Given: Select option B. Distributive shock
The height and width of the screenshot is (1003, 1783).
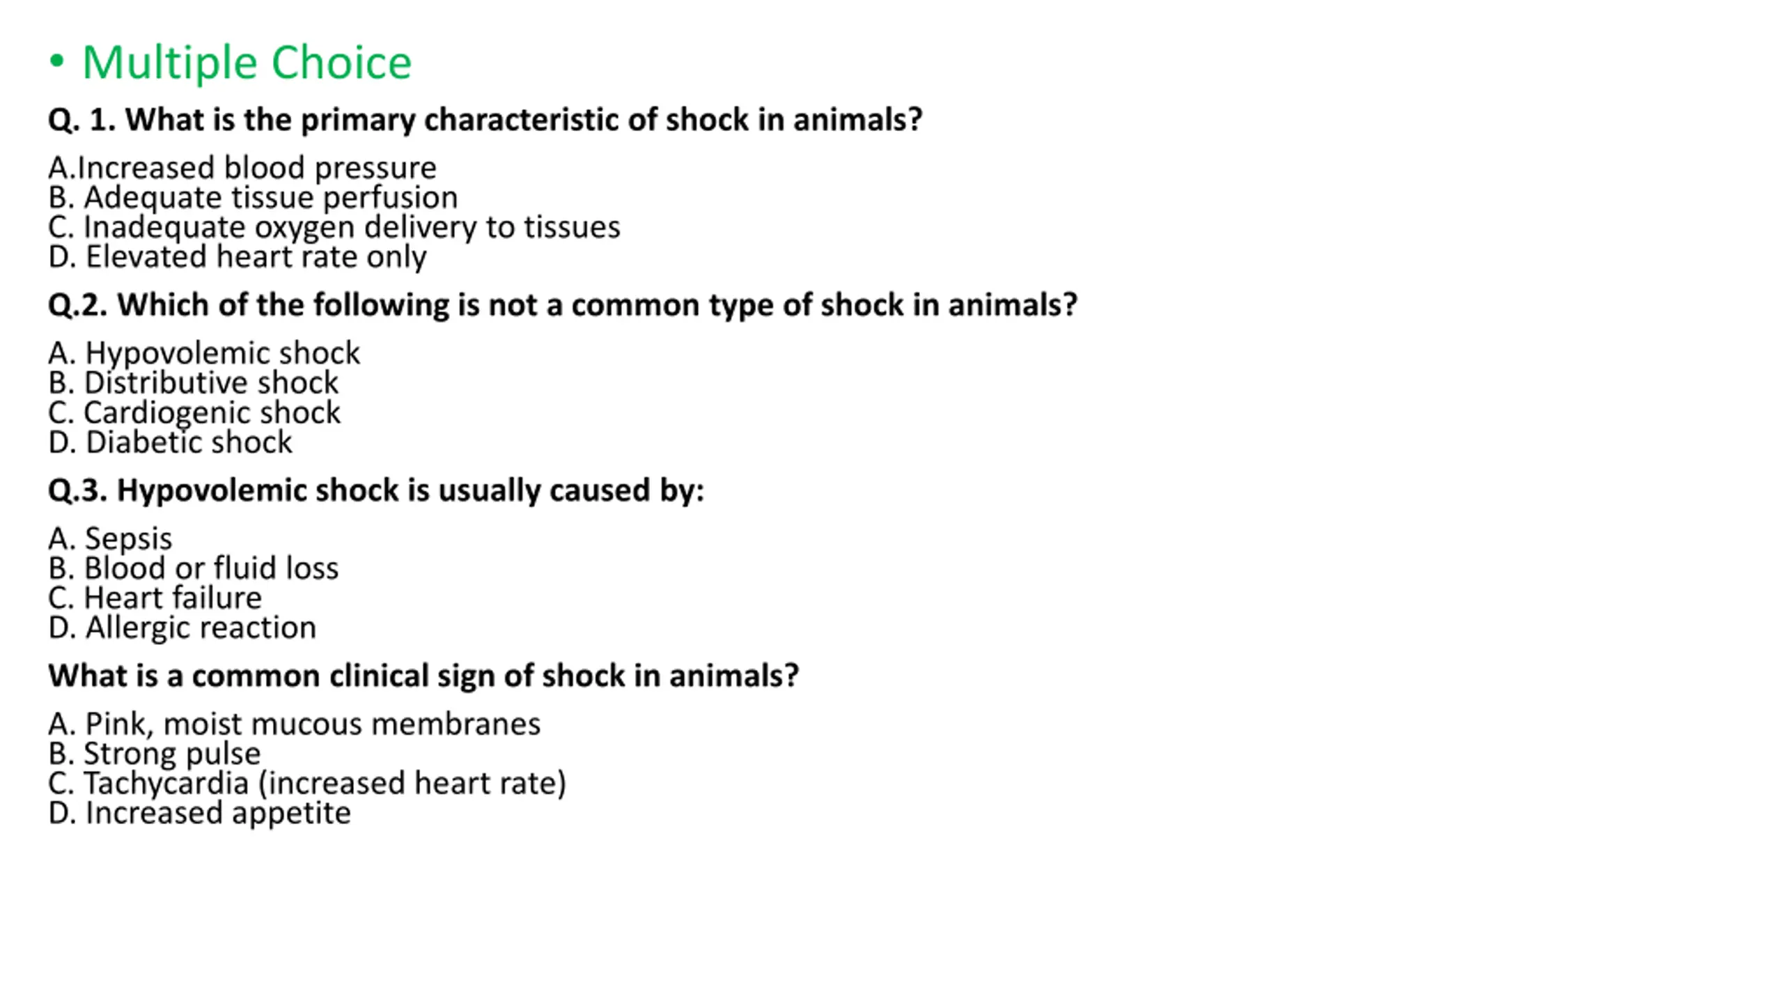Looking at the screenshot, I should (x=193, y=383).
